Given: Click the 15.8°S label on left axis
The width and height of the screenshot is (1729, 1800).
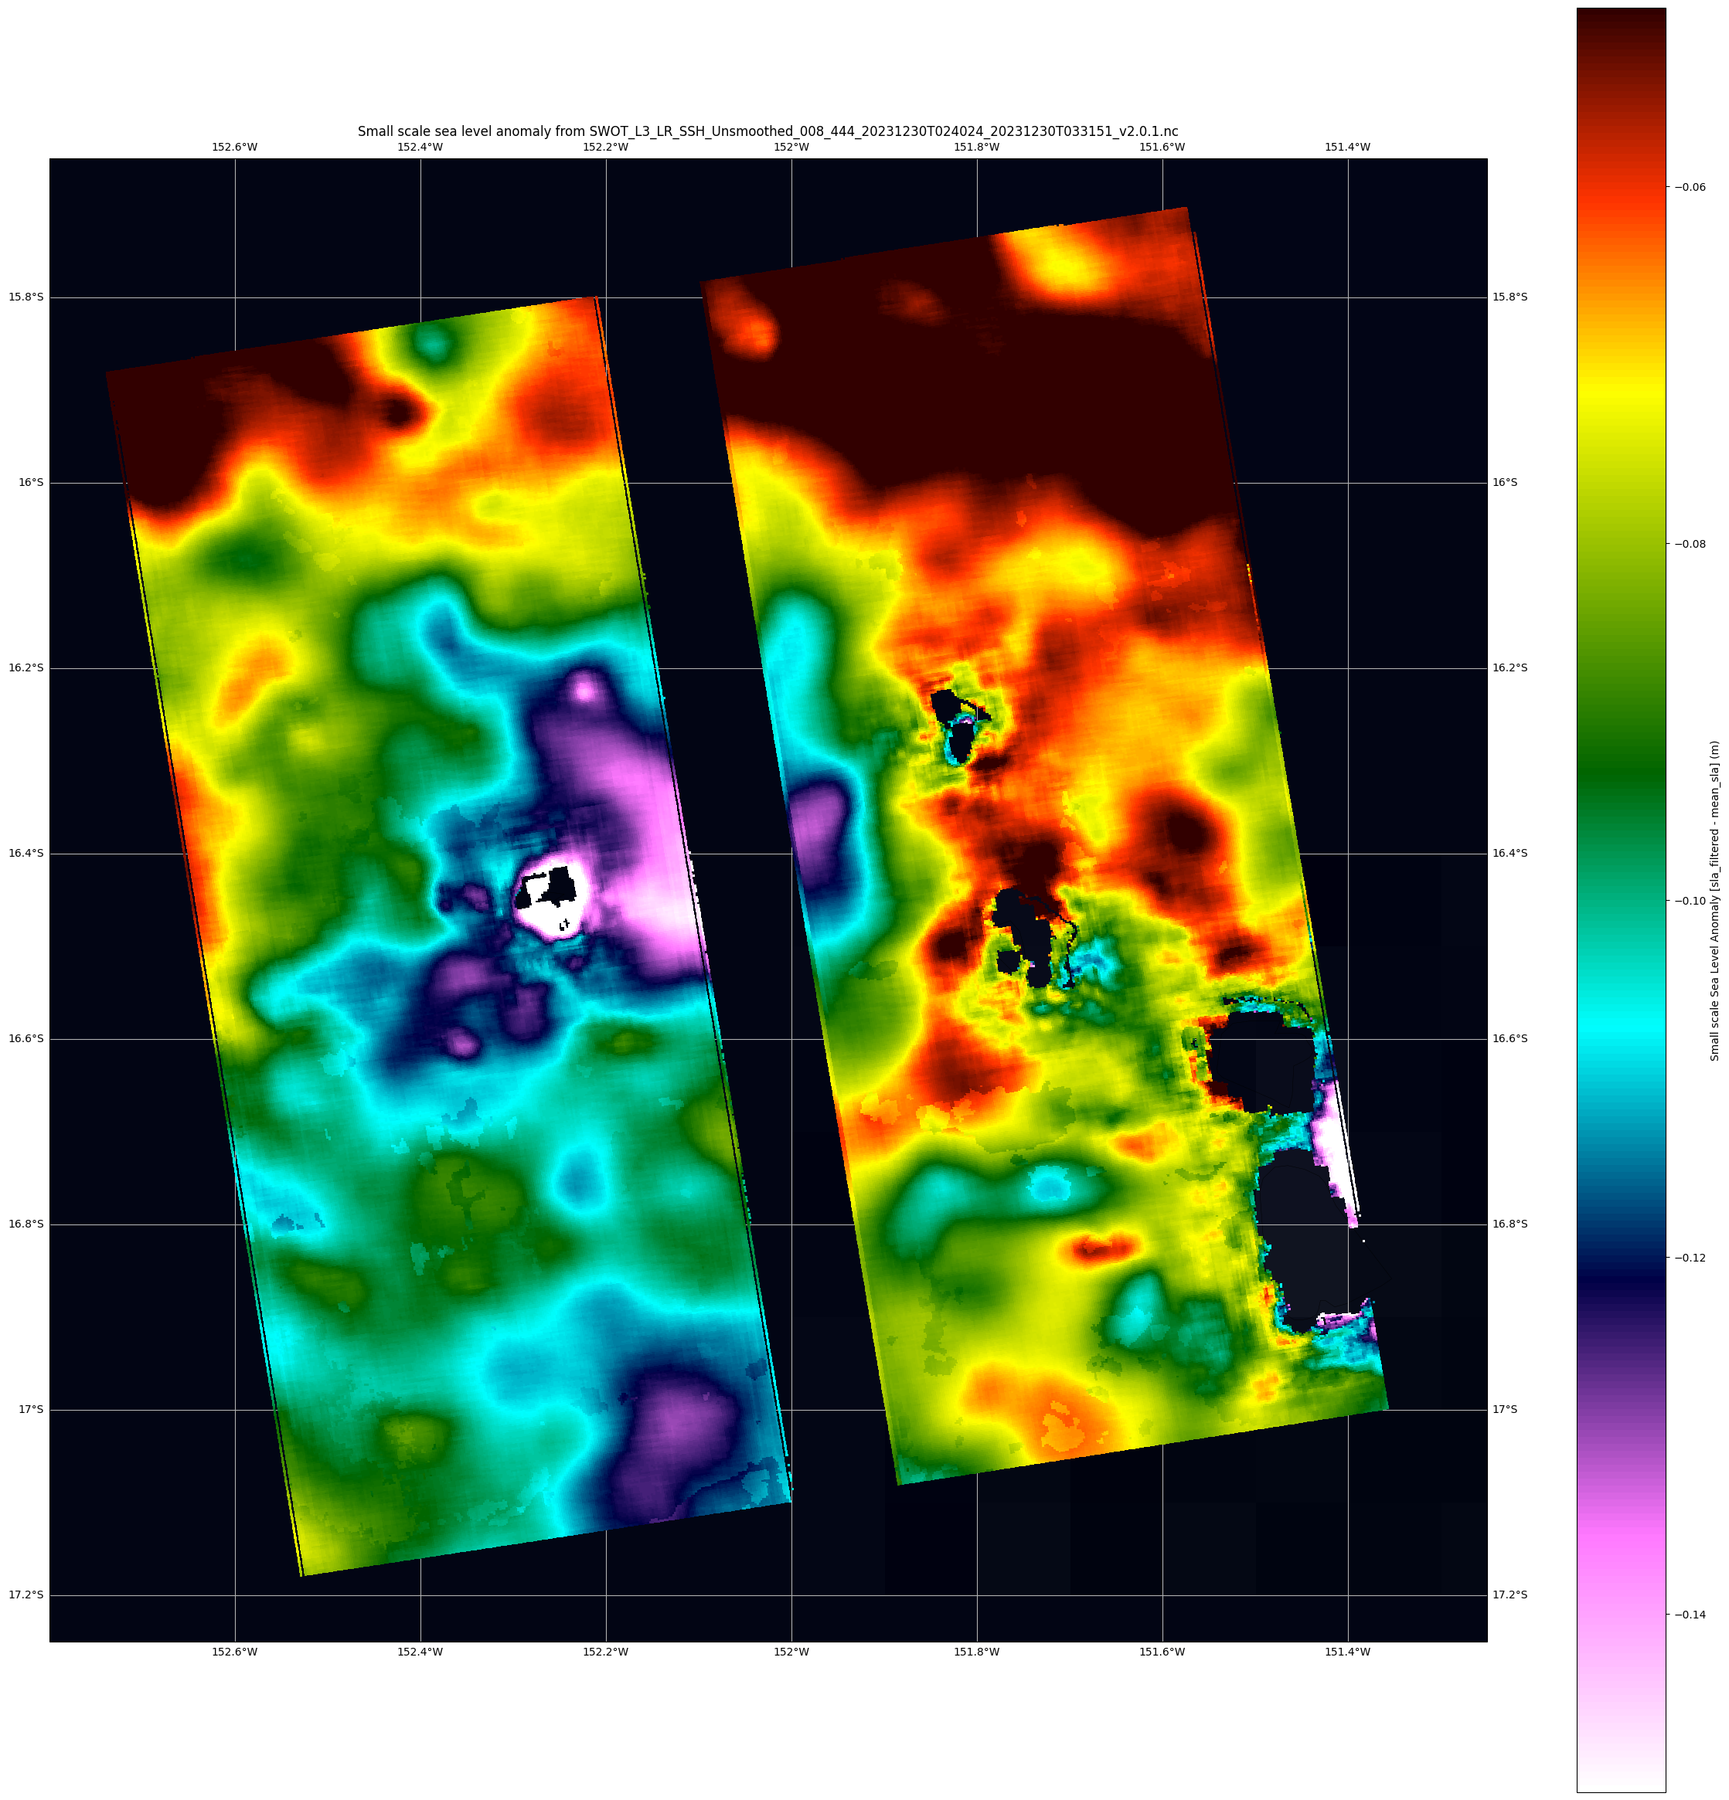Looking at the screenshot, I should coord(26,297).
